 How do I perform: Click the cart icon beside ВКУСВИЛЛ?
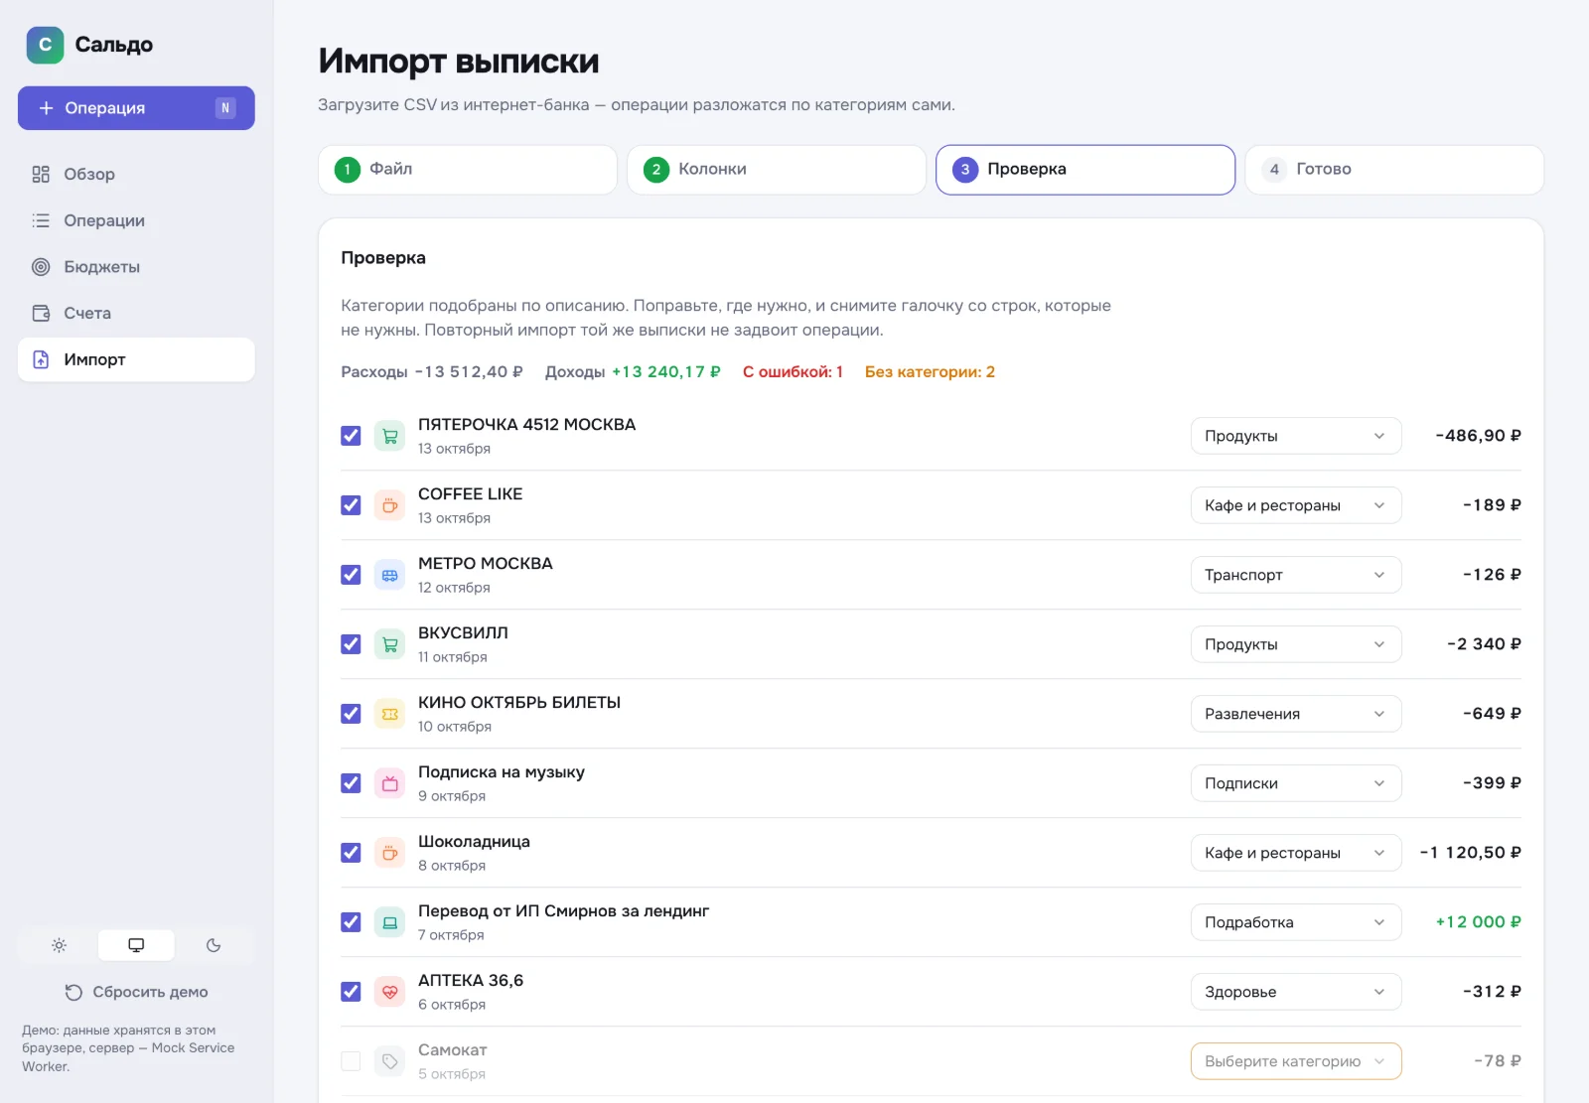click(390, 644)
